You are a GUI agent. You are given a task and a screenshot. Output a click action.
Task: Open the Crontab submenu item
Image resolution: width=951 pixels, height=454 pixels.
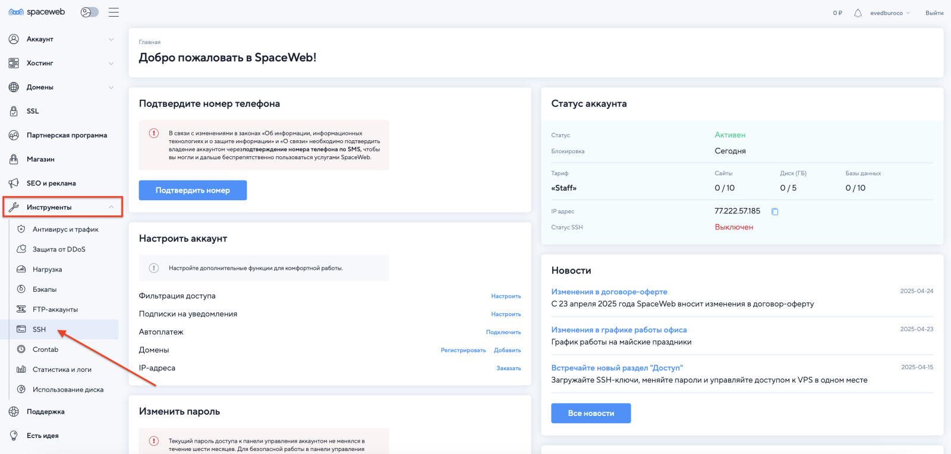[x=45, y=349]
